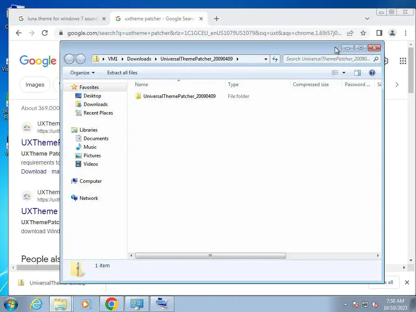416x312 pixels.
Task: Open the Google apps grid
Action: [x=403, y=61]
